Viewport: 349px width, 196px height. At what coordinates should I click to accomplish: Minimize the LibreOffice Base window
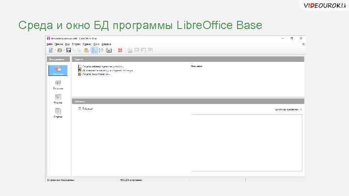click(x=283, y=38)
